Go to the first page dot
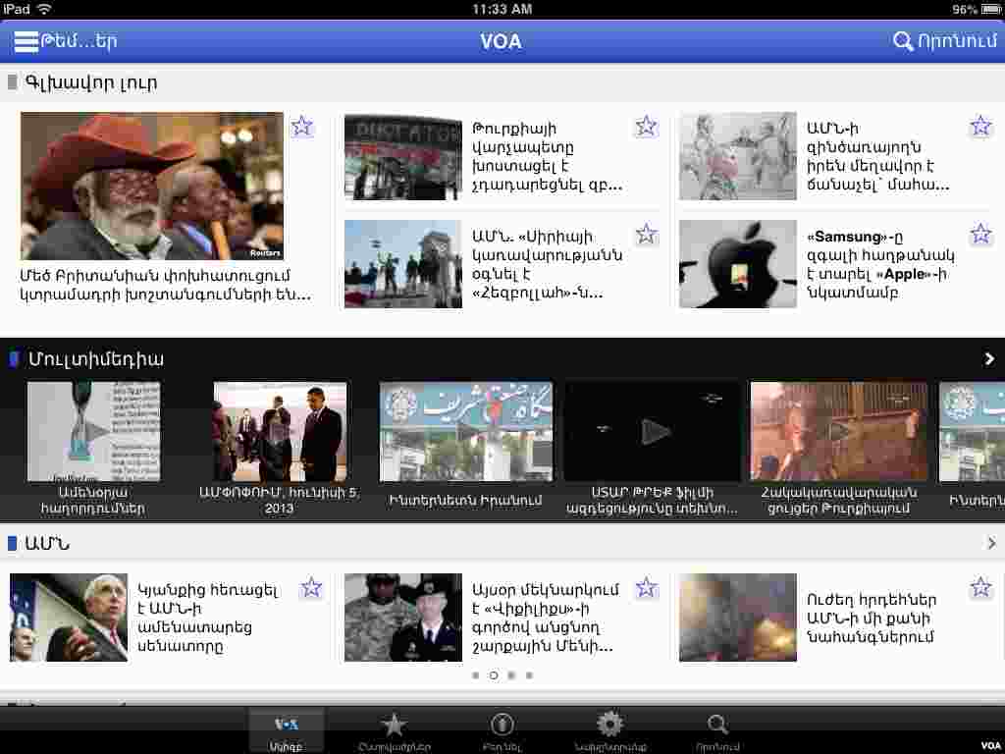 coord(476,675)
